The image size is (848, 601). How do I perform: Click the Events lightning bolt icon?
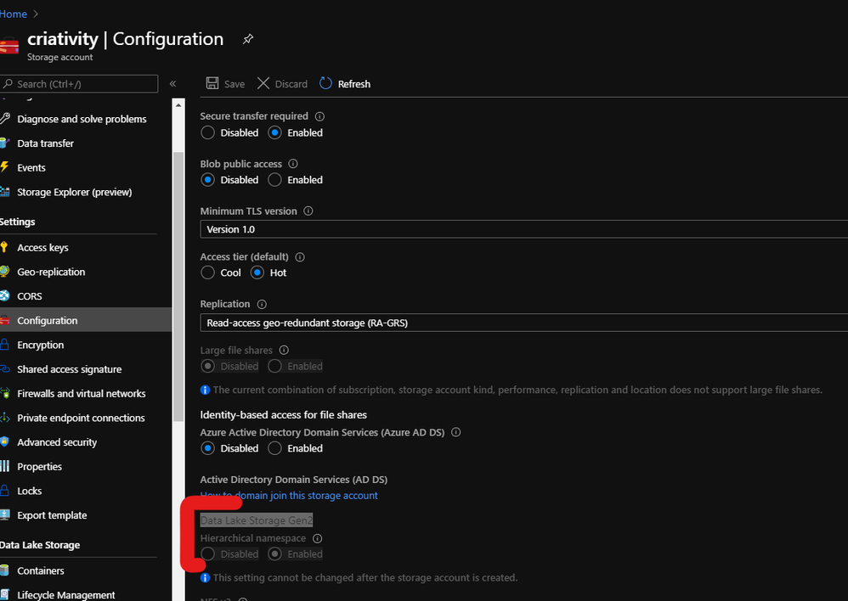[x=4, y=167]
